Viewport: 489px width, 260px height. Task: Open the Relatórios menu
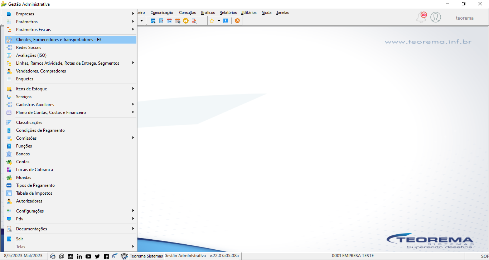point(228,12)
